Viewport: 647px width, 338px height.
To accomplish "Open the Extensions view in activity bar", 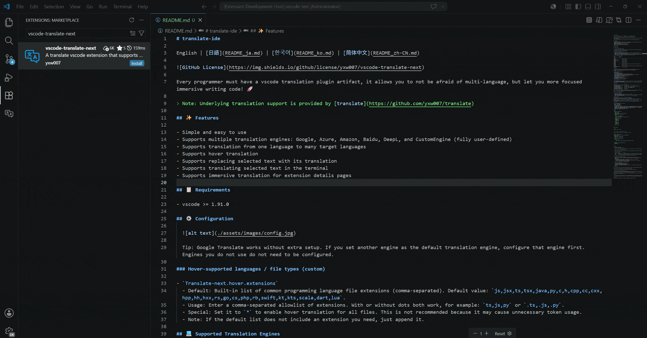I will [9, 95].
